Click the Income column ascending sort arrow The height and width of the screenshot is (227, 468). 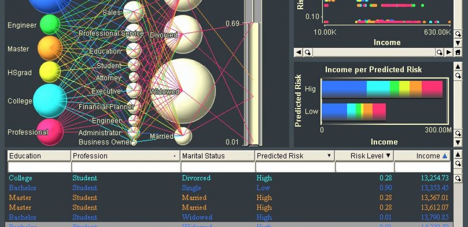(444, 156)
